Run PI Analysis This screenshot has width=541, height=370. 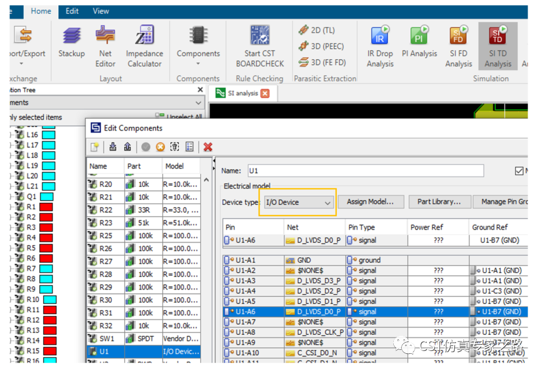[x=419, y=42]
